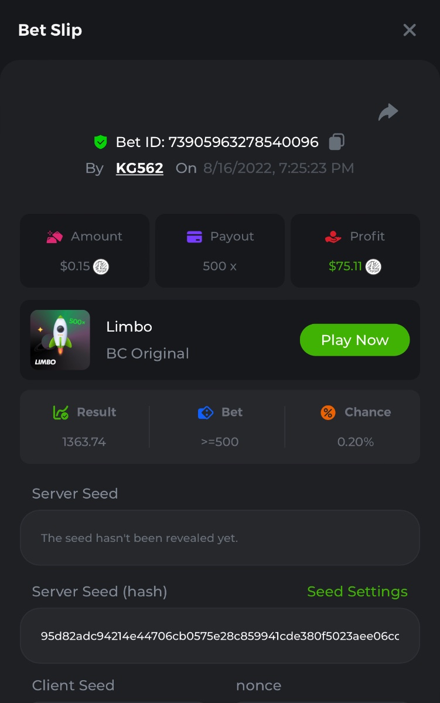Click the red Profit hand icon
The image size is (440, 703).
333,237
